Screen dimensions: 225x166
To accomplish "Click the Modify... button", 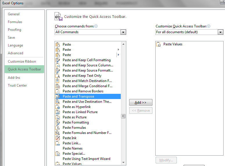I will [x=166, y=160].
